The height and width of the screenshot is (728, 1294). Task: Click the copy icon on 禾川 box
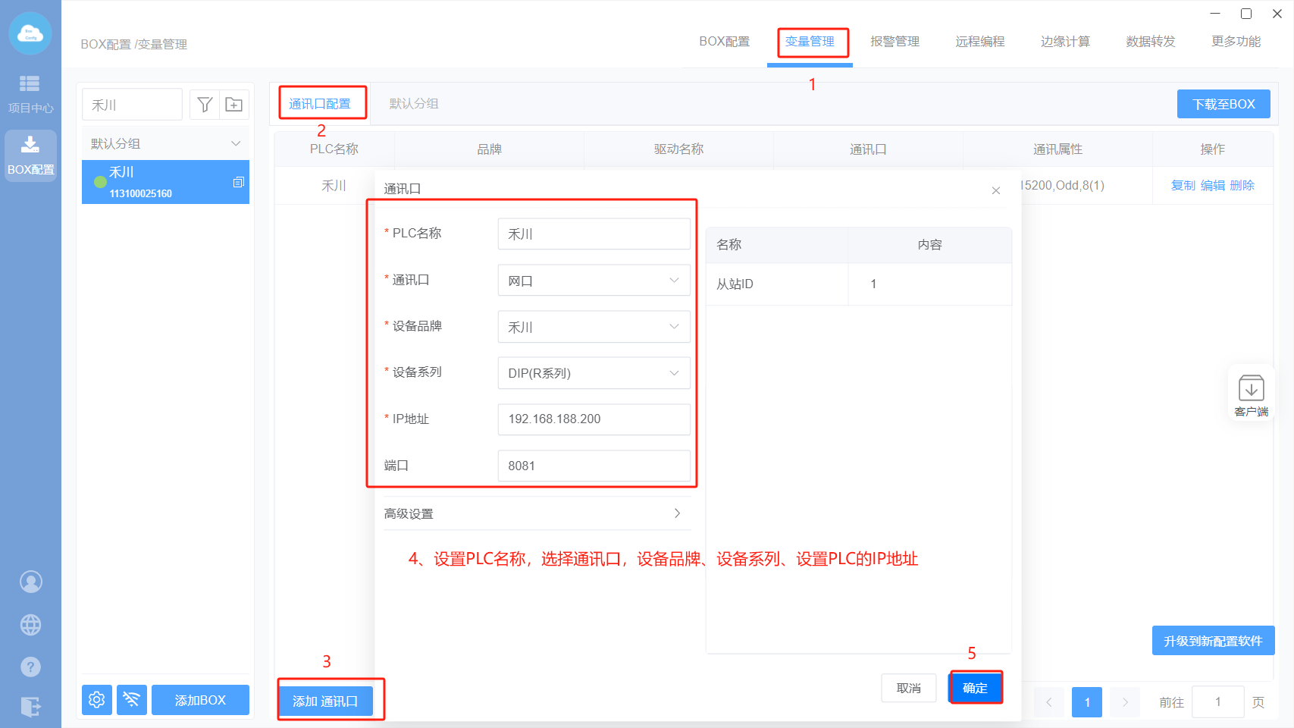pos(238,182)
